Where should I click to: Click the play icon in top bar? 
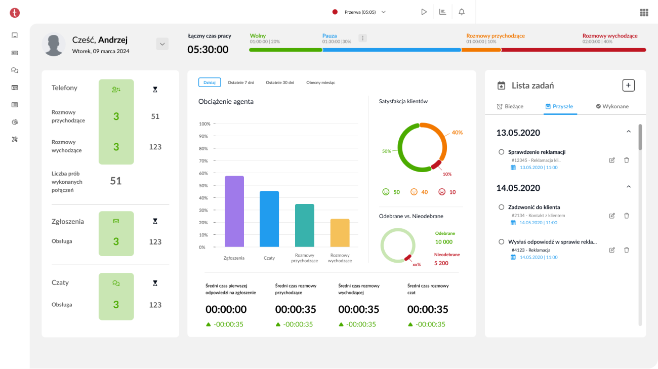(424, 12)
